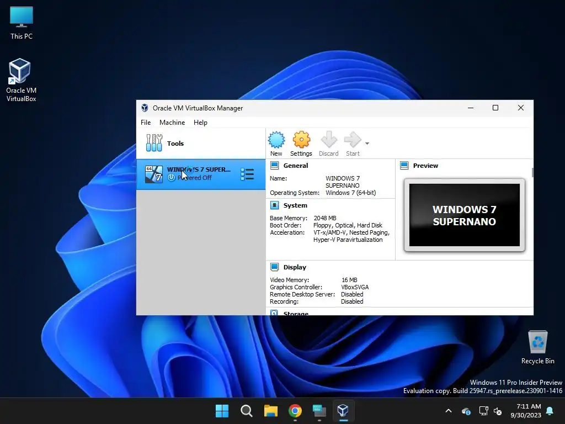The width and height of the screenshot is (565, 424).
Task: Open Google Chrome from the taskbar
Action: click(x=295, y=411)
